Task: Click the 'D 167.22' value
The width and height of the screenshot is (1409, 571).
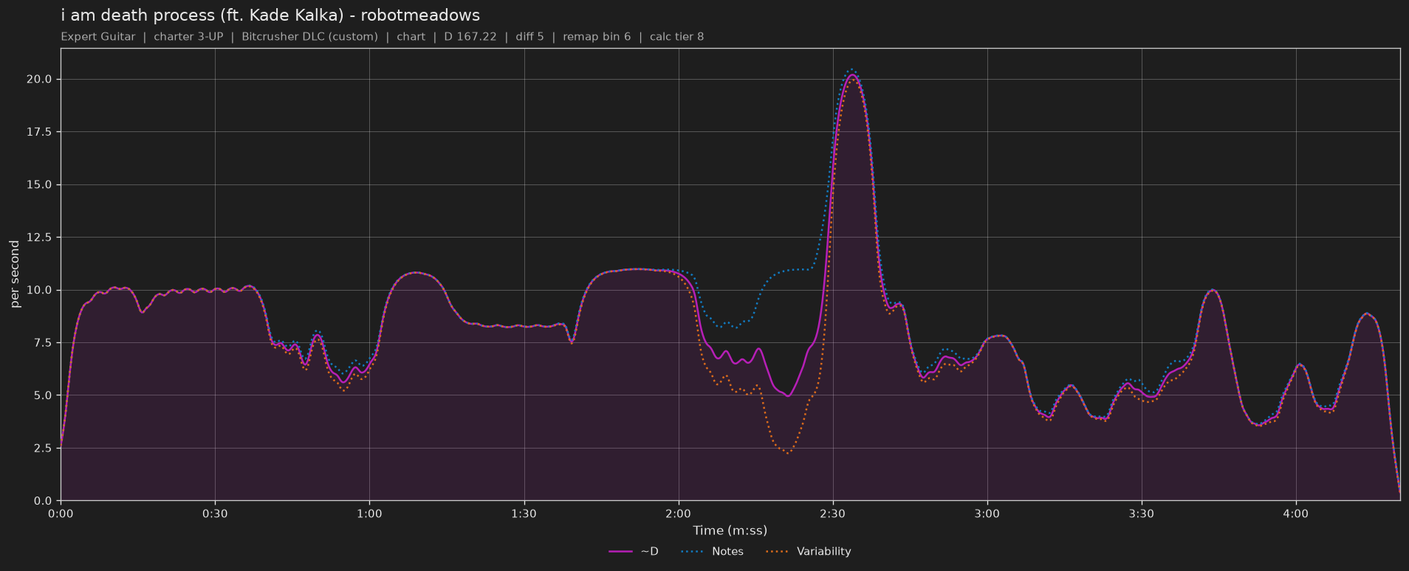Action: [470, 36]
